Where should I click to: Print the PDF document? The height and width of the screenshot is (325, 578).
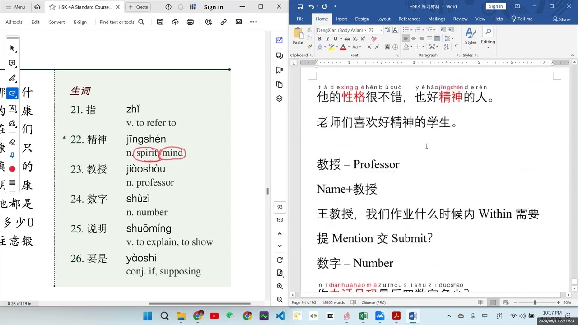(190, 22)
